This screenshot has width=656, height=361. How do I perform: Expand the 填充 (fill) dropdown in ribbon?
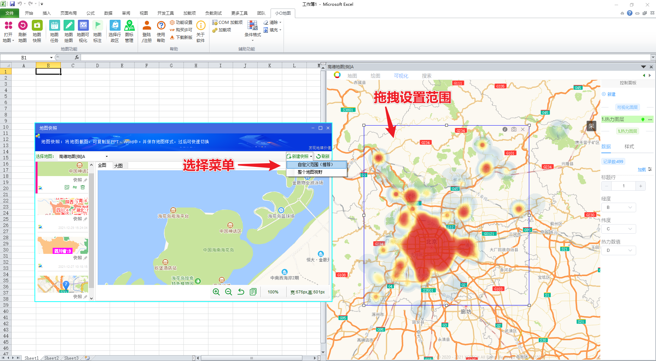point(281,30)
